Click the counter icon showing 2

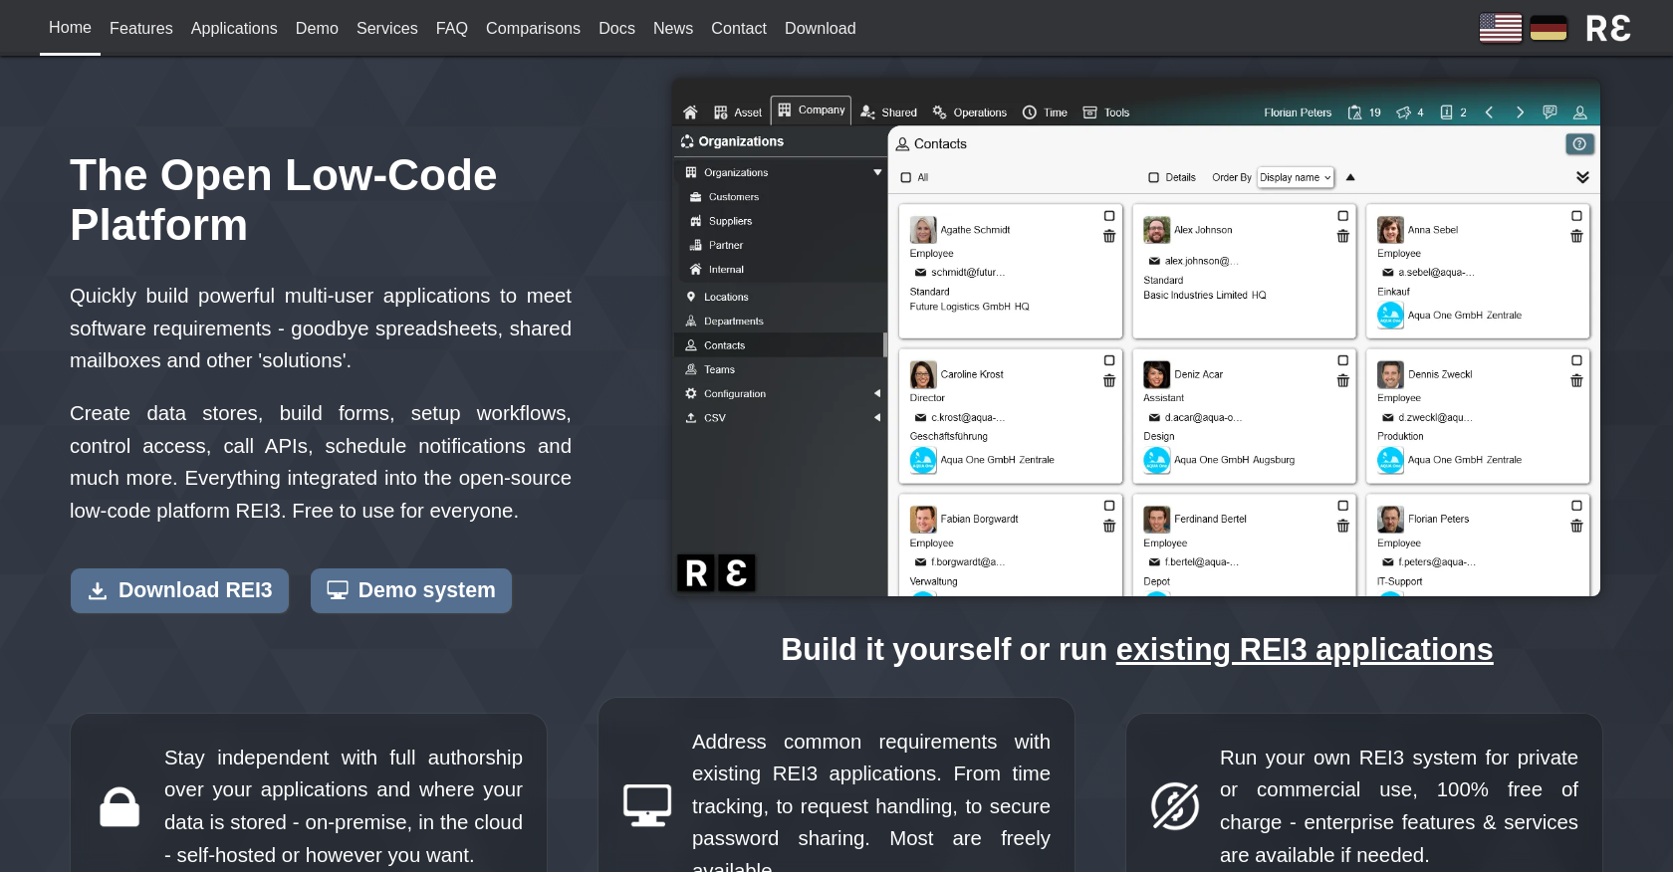[1454, 112]
